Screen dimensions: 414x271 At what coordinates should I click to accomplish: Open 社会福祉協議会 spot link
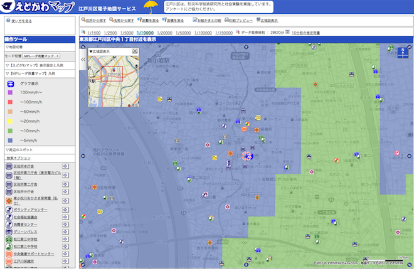[x=25, y=217]
